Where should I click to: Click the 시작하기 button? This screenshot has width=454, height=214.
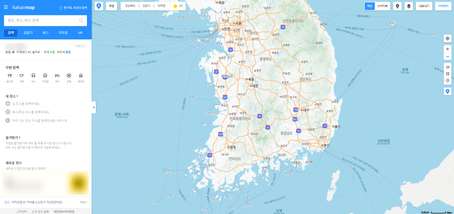tap(443, 6)
